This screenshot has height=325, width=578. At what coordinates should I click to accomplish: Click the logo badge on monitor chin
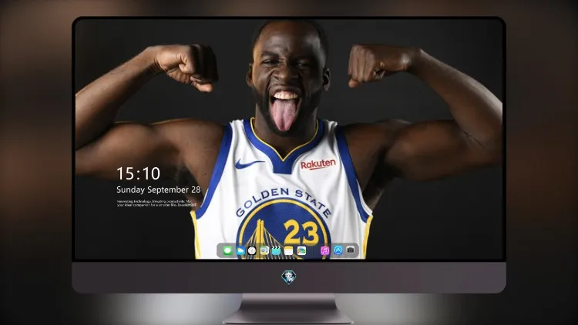coord(289,277)
